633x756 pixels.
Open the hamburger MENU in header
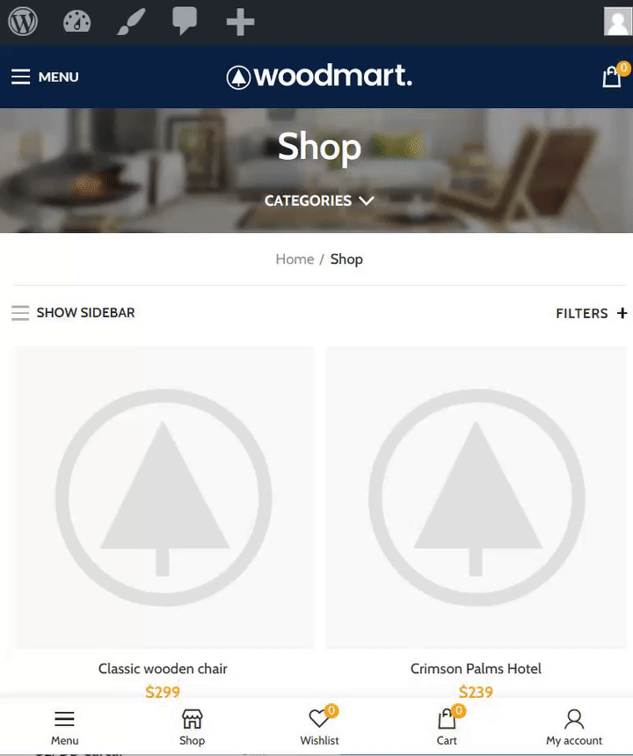(45, 76)
